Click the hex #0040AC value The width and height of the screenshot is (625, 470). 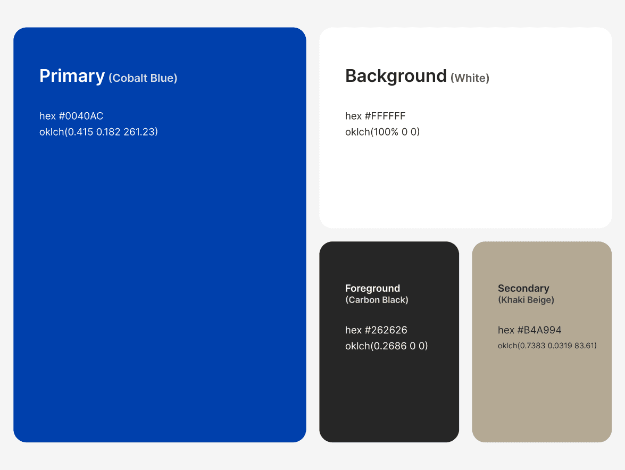tap(71, 116)
